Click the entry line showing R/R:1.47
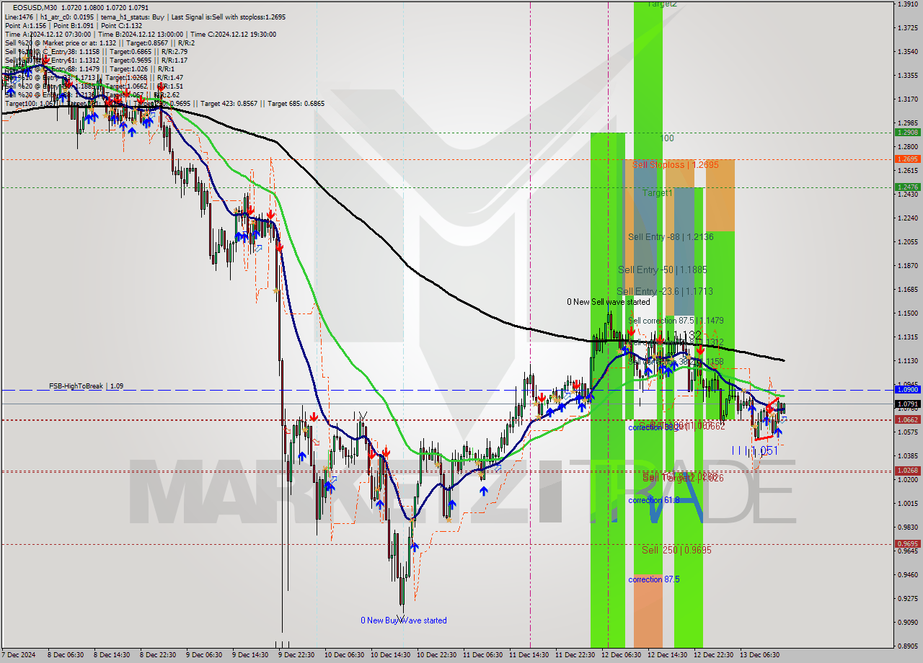This screenshot has width=923, height=663. 94,77
